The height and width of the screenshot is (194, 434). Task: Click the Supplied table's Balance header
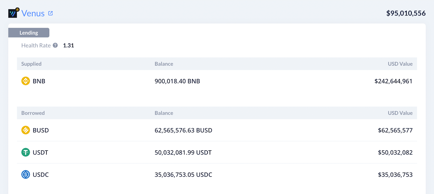[164, 64]
